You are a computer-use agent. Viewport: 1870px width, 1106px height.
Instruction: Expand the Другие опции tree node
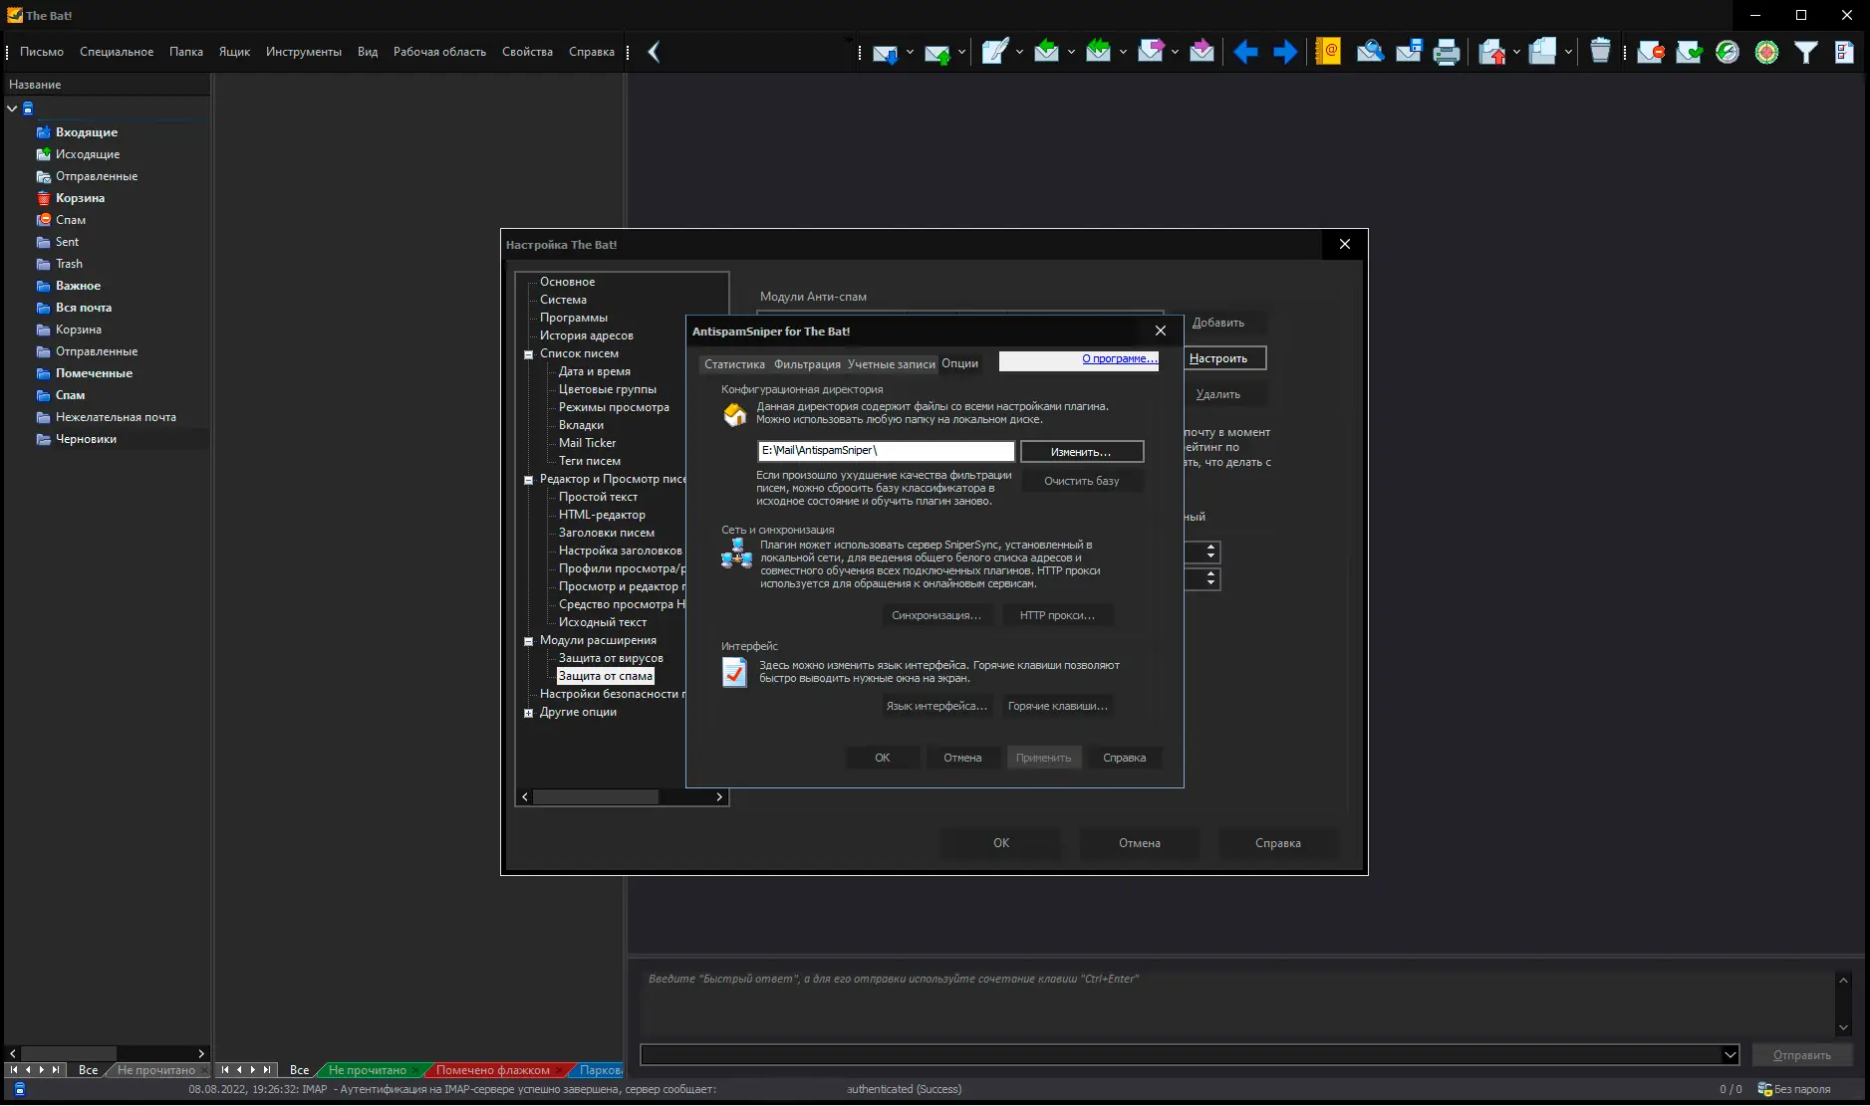pyautogui.click(x=529, y=713)
